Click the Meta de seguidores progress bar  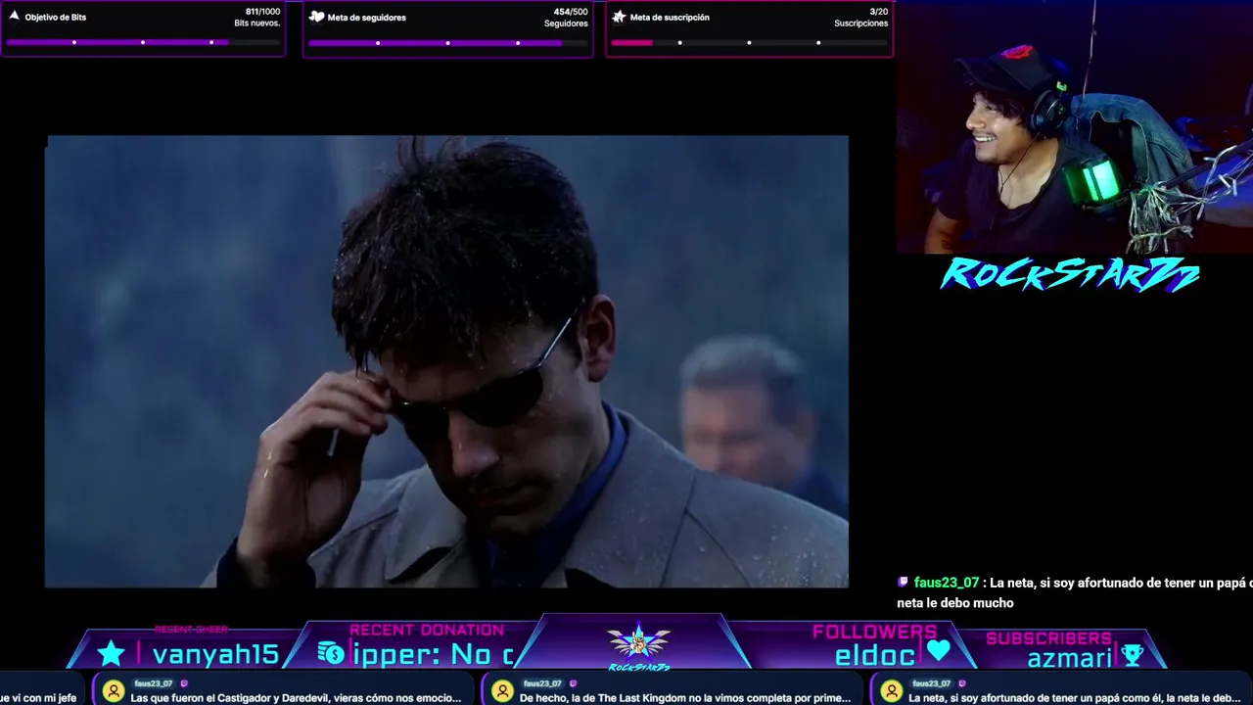447,42
